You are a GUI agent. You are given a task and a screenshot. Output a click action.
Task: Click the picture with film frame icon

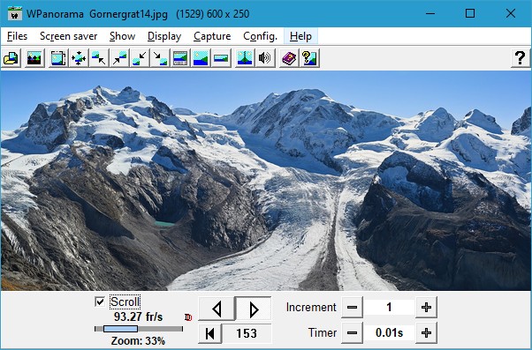tap(58, 58)
